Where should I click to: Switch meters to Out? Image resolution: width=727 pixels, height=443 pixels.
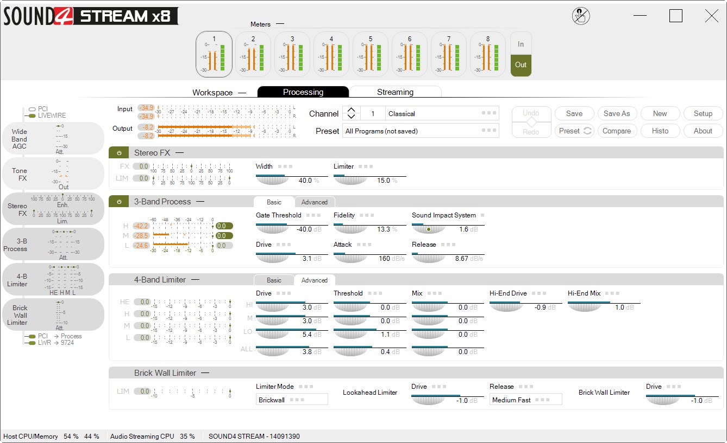(521, 65)
